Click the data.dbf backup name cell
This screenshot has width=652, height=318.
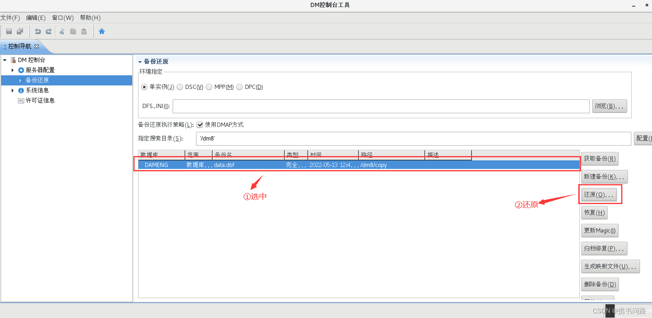(x=224, y=165)
